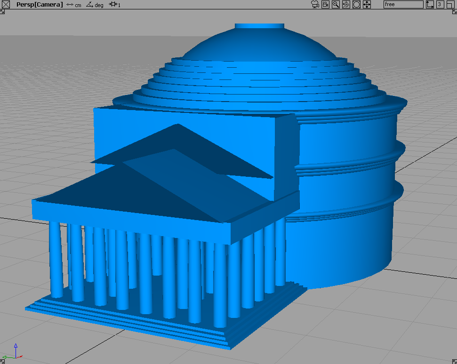Click the frame-all fit view icon
Image resolution: width=457 pixels, height=364 pixels.
[356, 5]
